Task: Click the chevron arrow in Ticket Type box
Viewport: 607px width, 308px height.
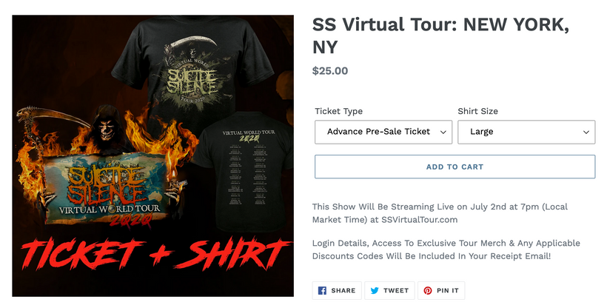Action: (443, 132)
